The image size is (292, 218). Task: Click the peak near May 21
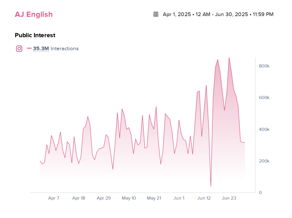[x=156, y=106]
